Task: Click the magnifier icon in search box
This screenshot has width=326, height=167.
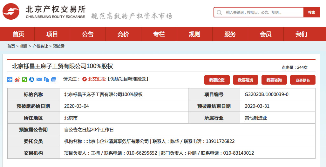Action: pos(219,12)
